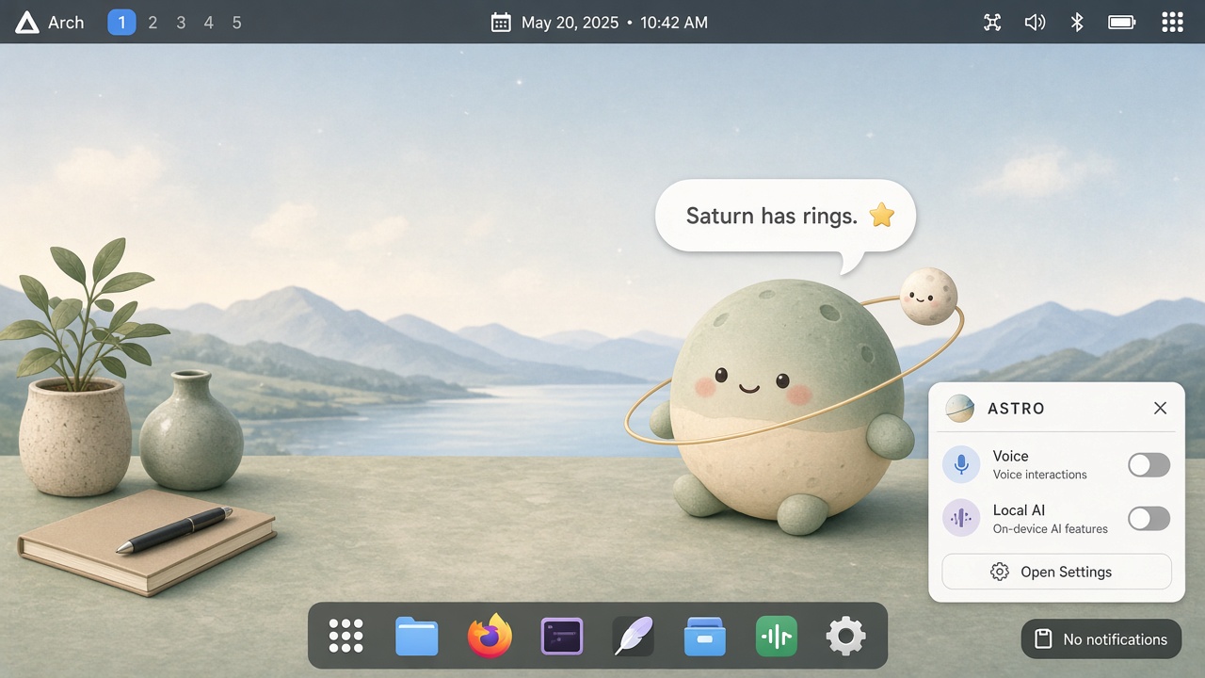Screen dimensions: 1205x678
Task: Click the "On-device AI features" description text
Action: [x=1051, y=529]
